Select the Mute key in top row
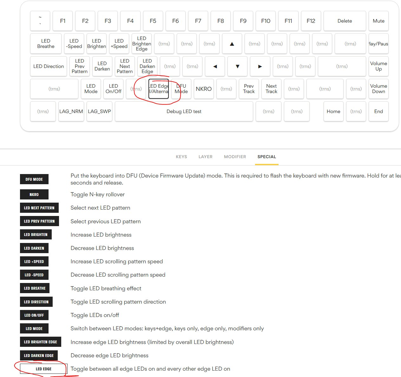 point(378,21)
